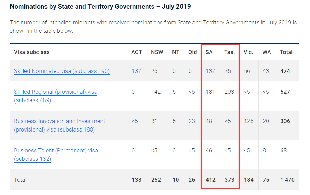Image resolution: width=310 pixels, height=195 pixels.
Task: Click the NT column header
Action: point(176,52)
